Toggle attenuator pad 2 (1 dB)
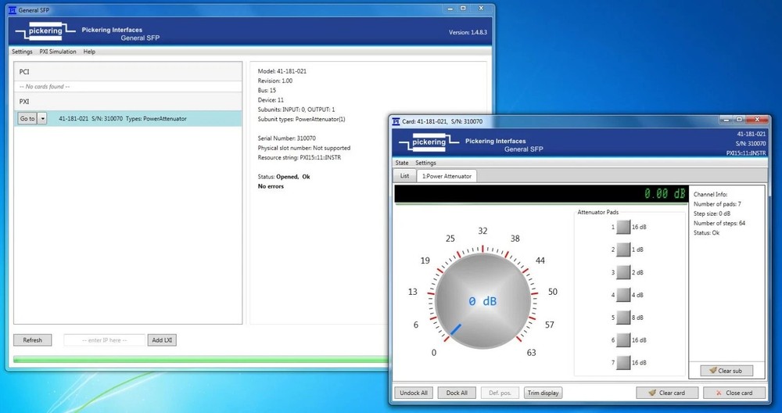Viewport: 782px width, 413px height. point(623,250)
